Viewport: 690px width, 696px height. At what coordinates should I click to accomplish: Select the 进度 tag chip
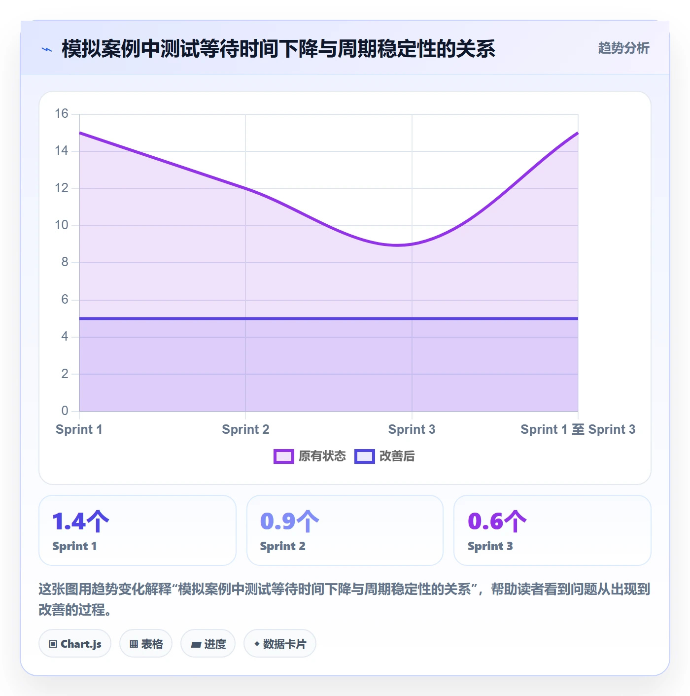point(208,644)
